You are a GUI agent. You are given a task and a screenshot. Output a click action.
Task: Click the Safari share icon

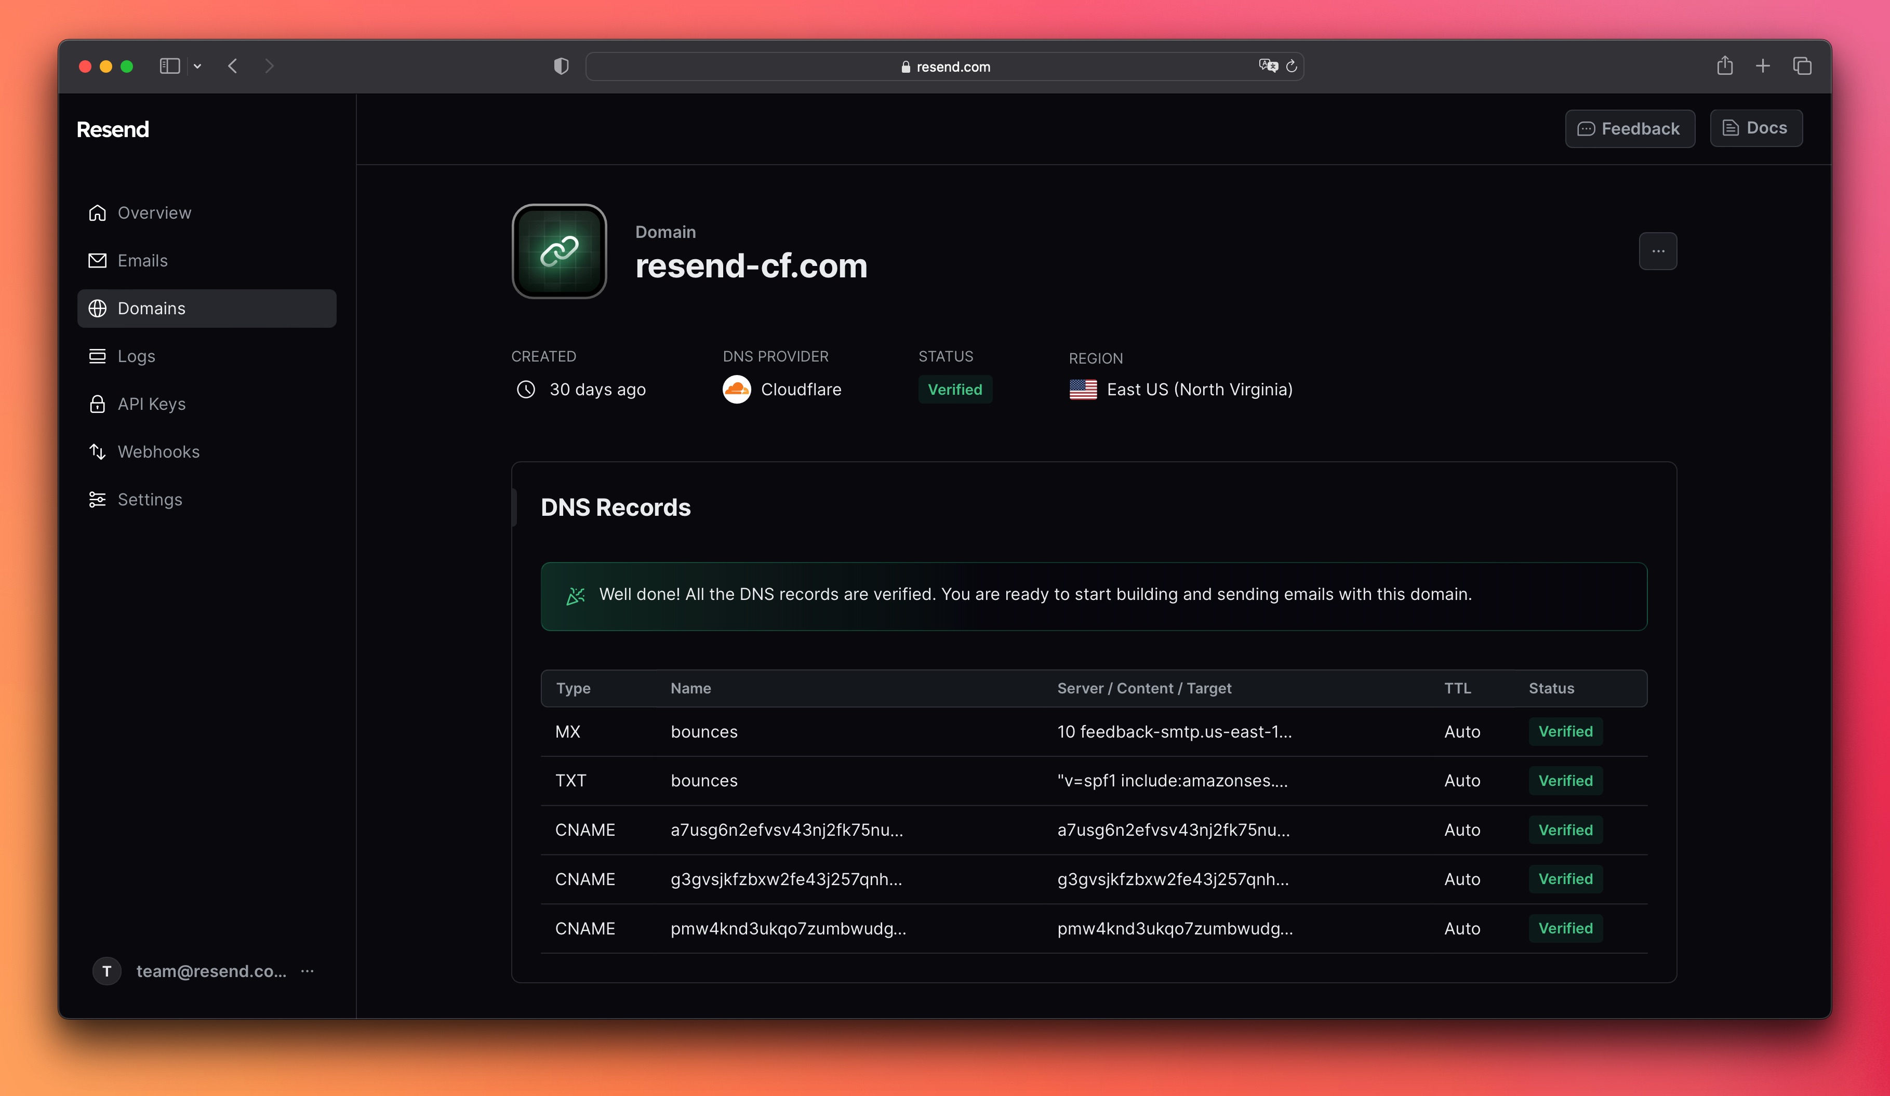tap(1724, 65)
